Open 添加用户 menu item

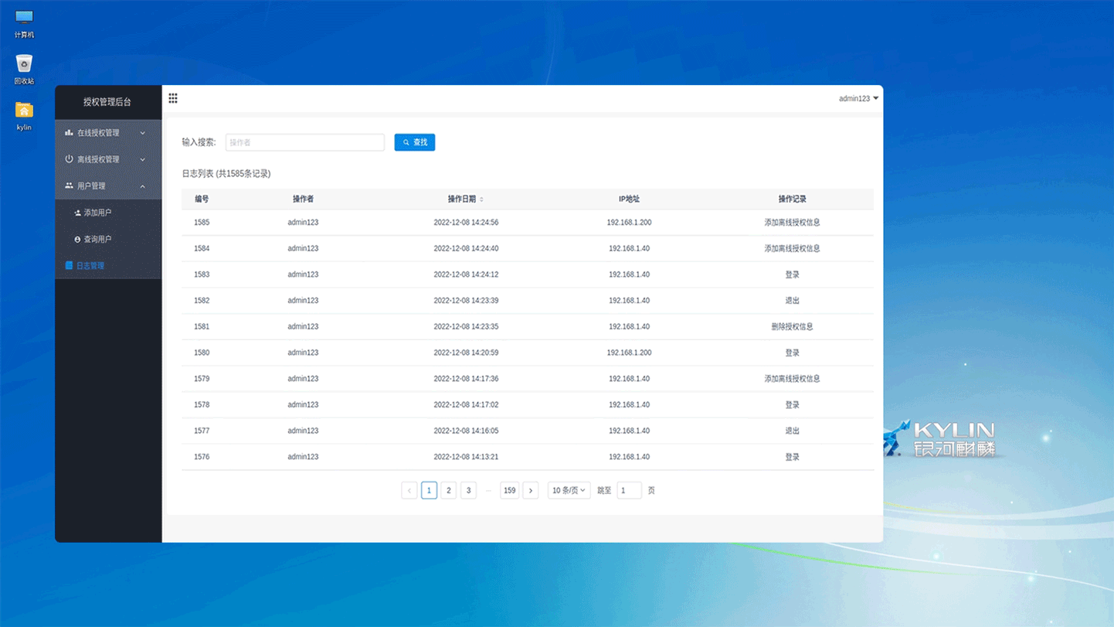tap(108, 213)
